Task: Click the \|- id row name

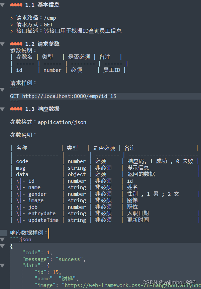Action: tap(25, 181)
